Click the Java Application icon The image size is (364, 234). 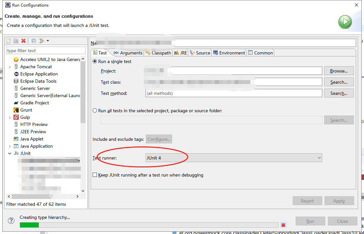pos(16,146)
